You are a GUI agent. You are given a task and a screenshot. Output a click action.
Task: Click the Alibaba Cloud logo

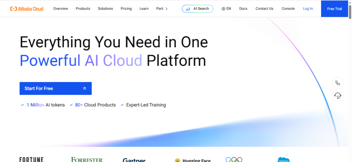click(x=27, y=9)
